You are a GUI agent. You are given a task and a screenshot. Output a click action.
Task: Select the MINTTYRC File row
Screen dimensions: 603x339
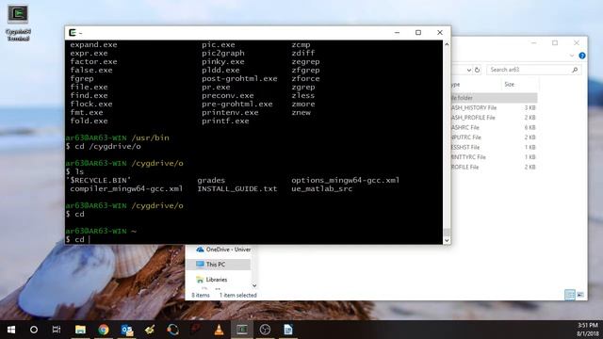[494, 157]
